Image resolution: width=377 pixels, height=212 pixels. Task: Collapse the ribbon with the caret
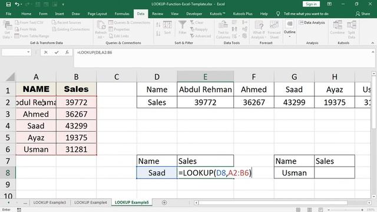(373, 43)
